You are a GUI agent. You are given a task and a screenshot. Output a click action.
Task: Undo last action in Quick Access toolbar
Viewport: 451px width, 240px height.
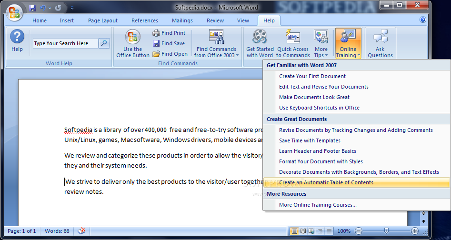[x=43, y=8]
